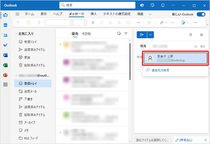Image resolution: width=210 pixels, height=144 pixels.
Task: Open the To Do checkmark app
Action: point(5,45)
